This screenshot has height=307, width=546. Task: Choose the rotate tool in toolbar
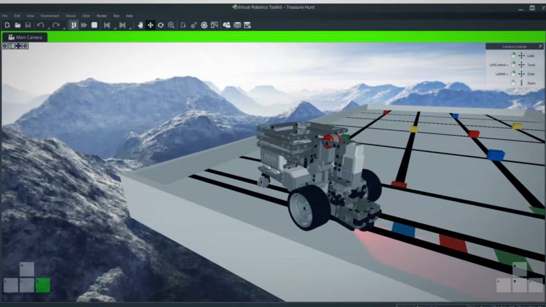[161, 25]
